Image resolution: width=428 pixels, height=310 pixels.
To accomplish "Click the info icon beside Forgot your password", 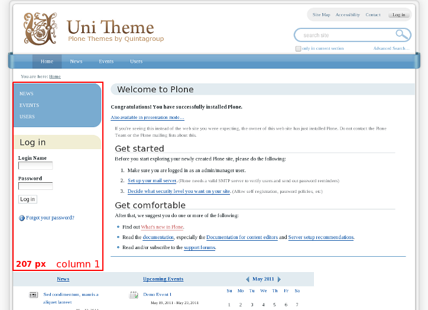I will point(21,218).
